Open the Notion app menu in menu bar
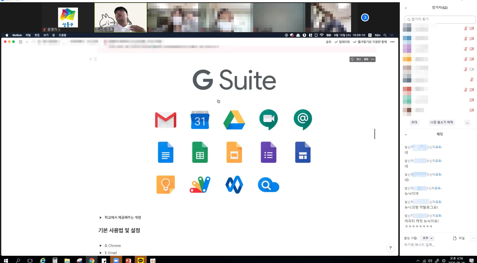The image size is (477, 263). (17, 35)
